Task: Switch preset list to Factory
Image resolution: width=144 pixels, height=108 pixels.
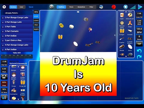Action: (13, 7)
